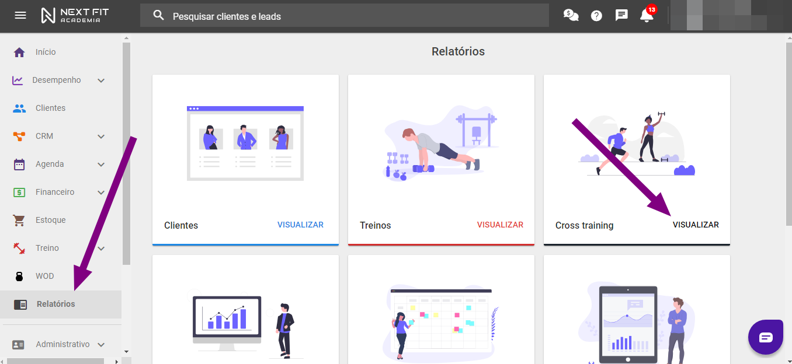Click the Treinos push-up illustration

point(441,143)
